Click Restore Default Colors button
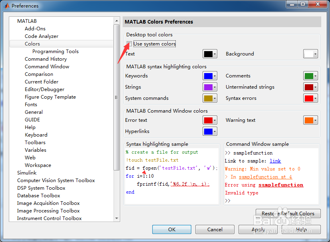Screen dimensions: 330x242 (288, 213)
